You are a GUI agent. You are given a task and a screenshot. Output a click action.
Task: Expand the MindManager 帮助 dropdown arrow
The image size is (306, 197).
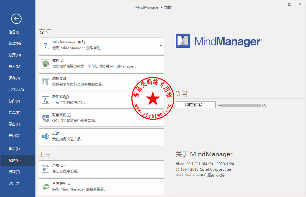(x=161, y=46)
